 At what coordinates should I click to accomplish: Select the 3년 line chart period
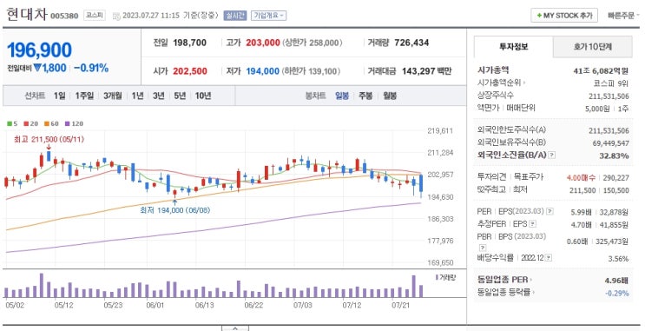point(159,96)
